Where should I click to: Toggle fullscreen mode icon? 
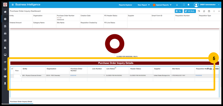click(184, 5)
